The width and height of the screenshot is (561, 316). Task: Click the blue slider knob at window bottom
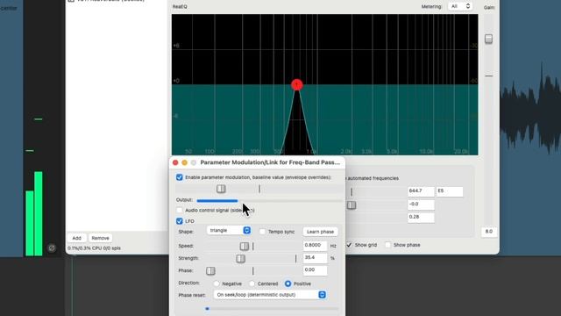pos(207,308)
